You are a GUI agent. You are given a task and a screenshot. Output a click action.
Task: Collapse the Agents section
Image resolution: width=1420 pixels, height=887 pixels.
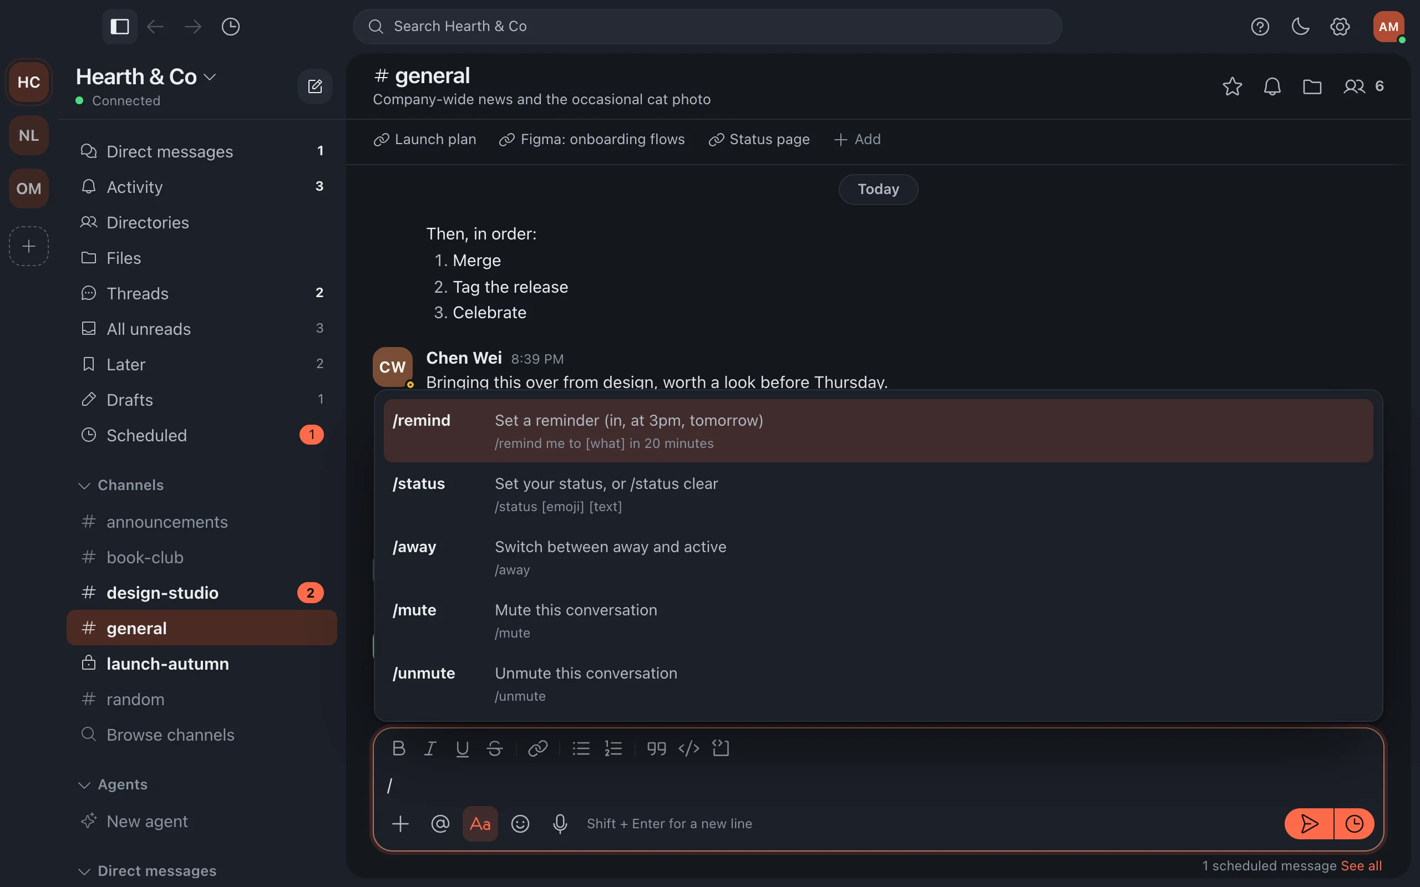click(113, 784)
